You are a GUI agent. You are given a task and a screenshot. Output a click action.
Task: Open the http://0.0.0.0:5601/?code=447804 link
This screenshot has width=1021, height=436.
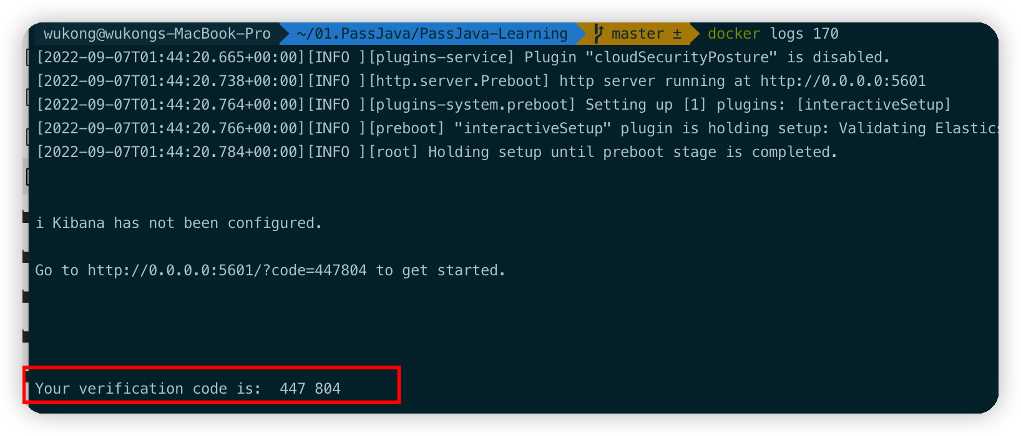pos(227,270)
